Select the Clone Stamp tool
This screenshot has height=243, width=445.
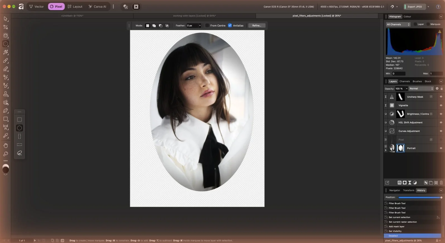(x=6, y=94)
